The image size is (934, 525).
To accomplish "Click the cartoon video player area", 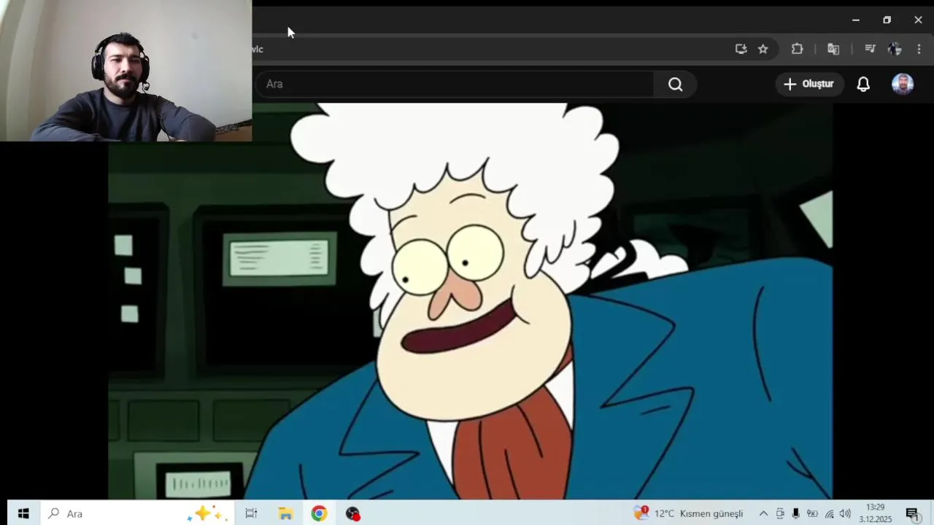I will [470, 300].
